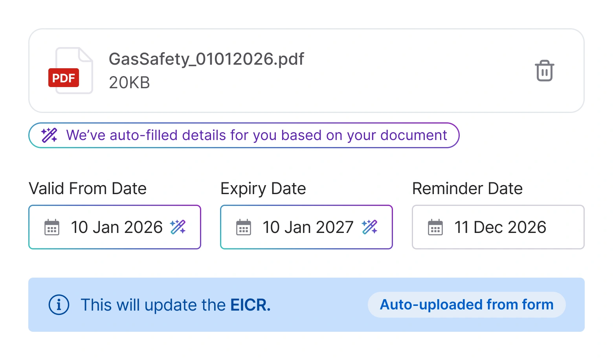This screenshot has width=613, height=360.
Task: Click magic wand icon in Expiry Date field
Action: [x=369, y=227]
